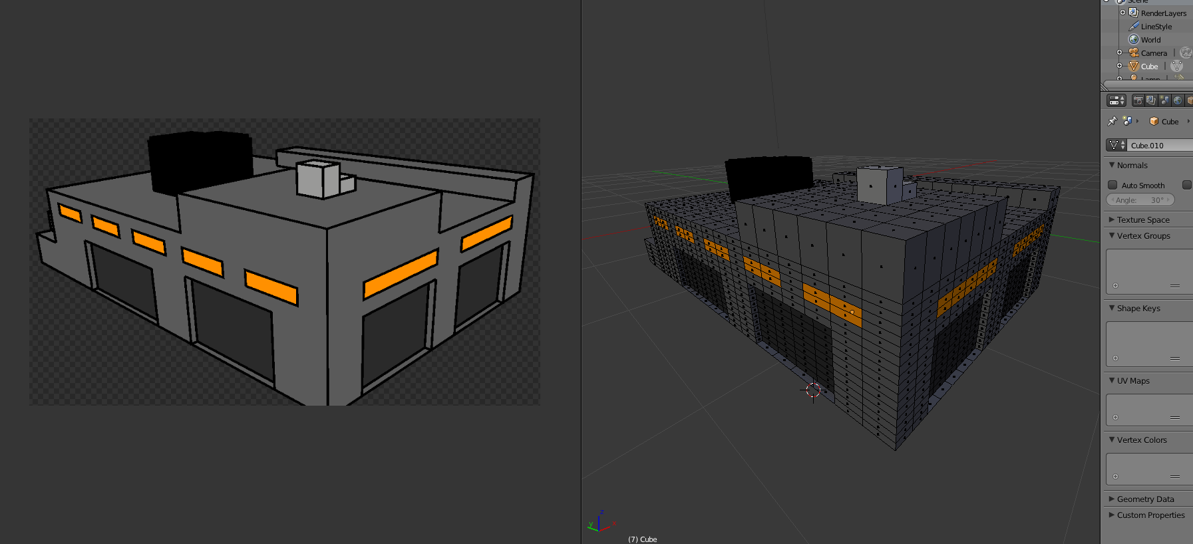Open the properties editor type selector
This screenshot has width=1193, height=544.
[1116, 100]
